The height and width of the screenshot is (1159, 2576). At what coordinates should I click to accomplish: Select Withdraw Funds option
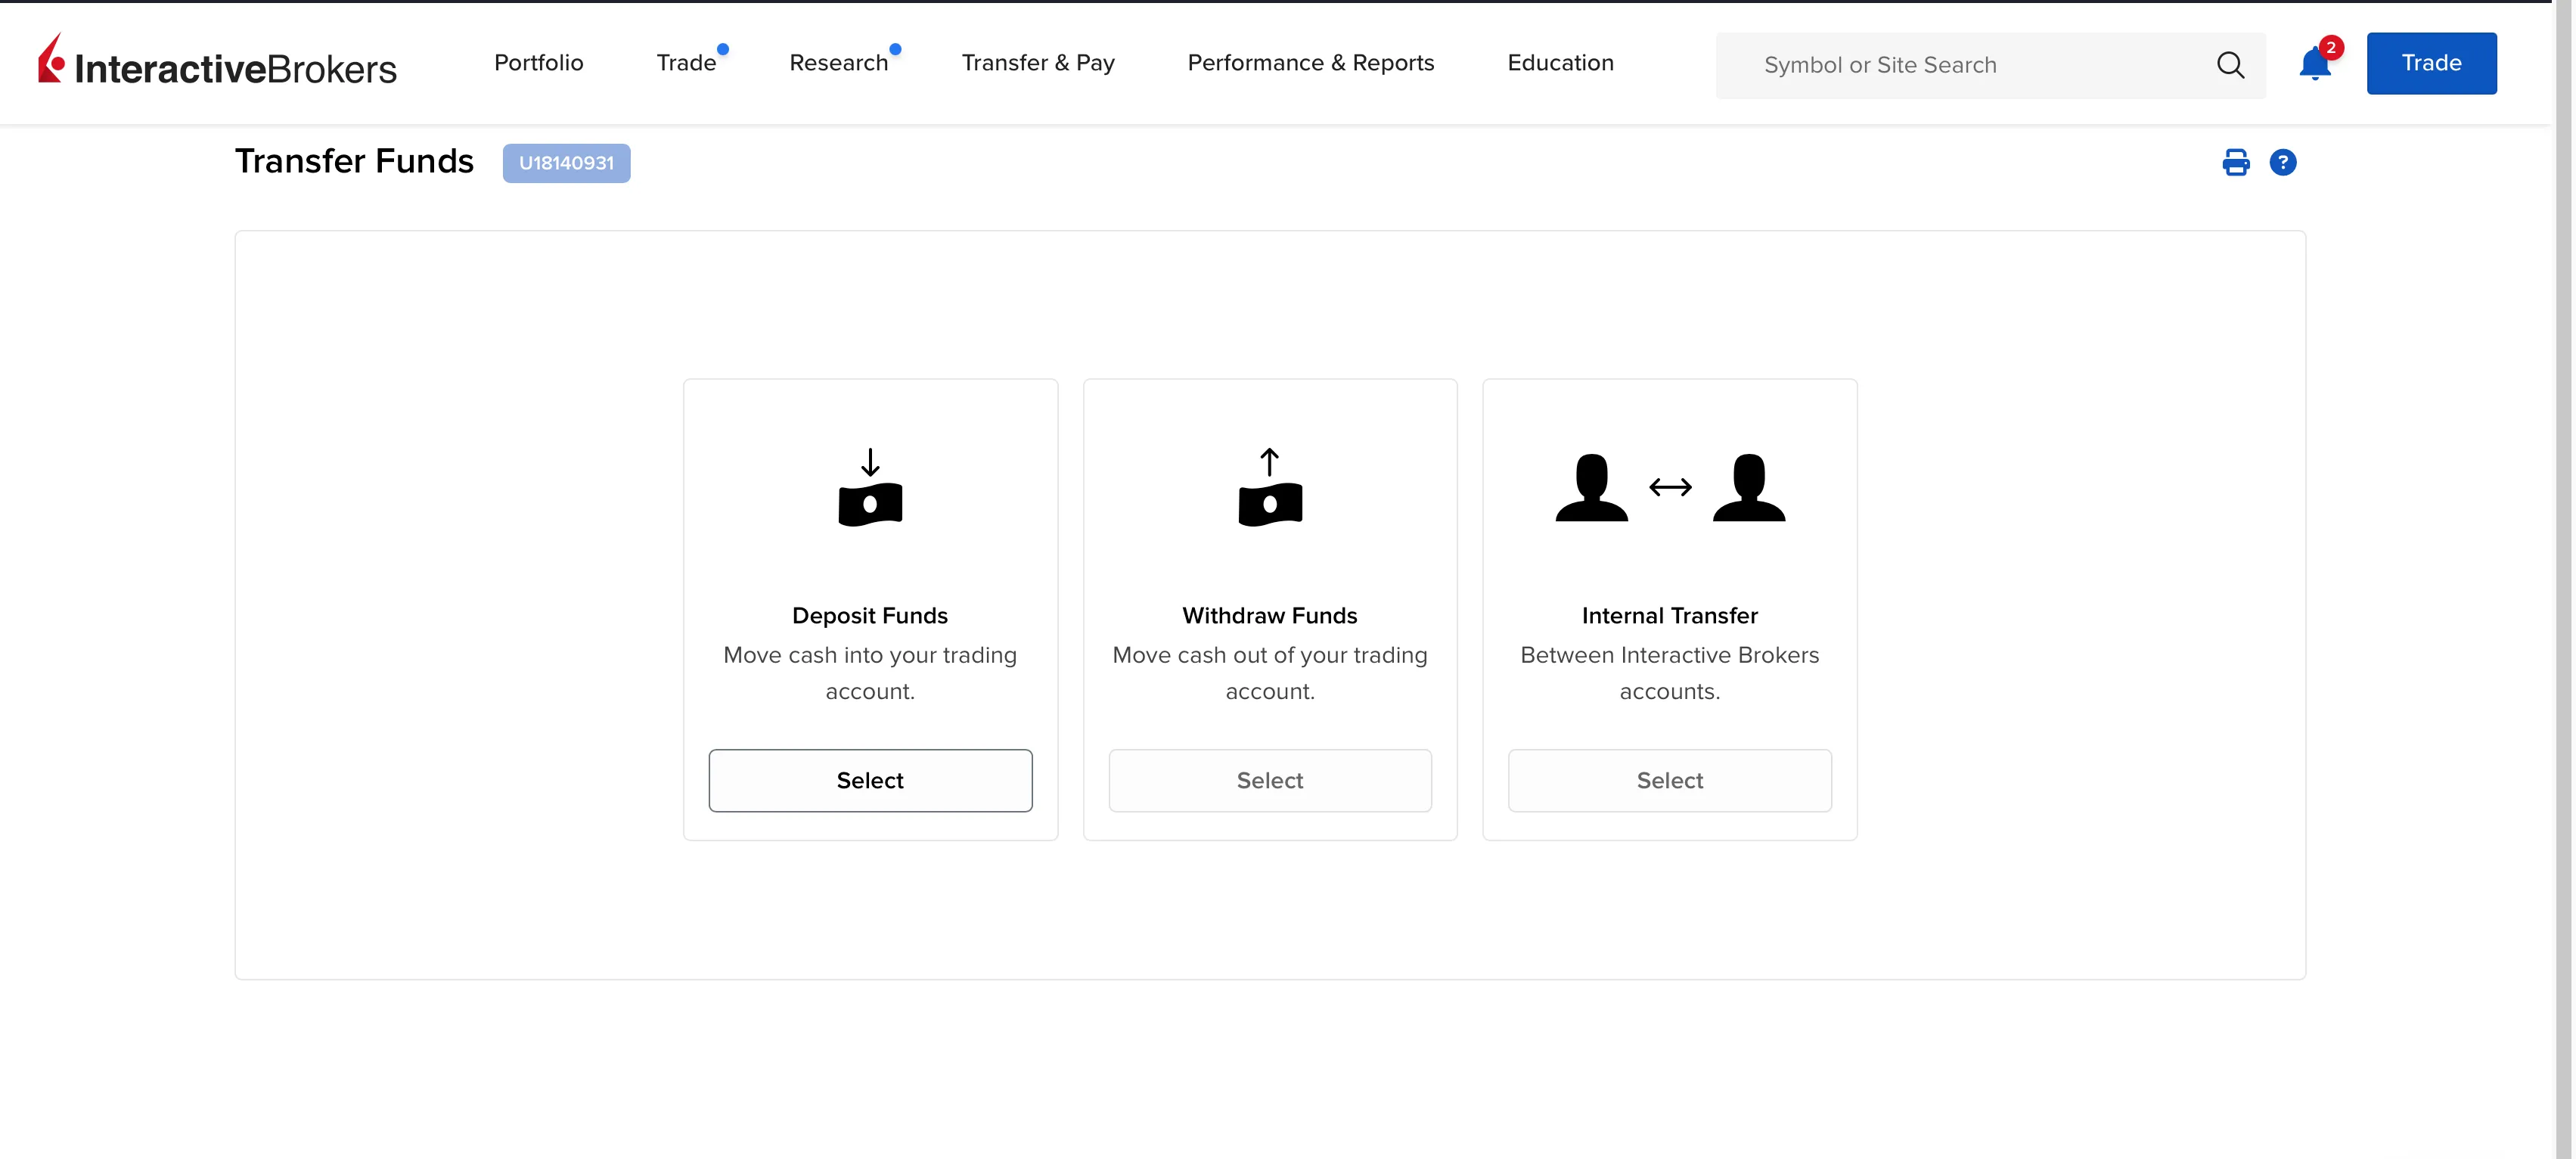click(1270, 780)
